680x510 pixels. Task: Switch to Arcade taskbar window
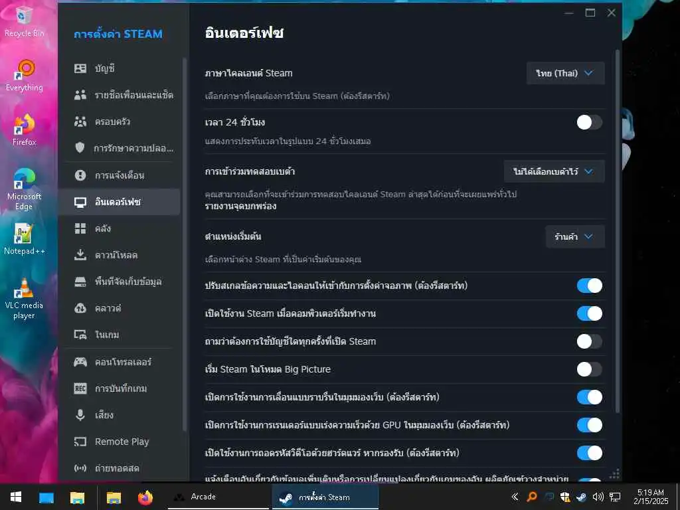[x=218, y=497]
